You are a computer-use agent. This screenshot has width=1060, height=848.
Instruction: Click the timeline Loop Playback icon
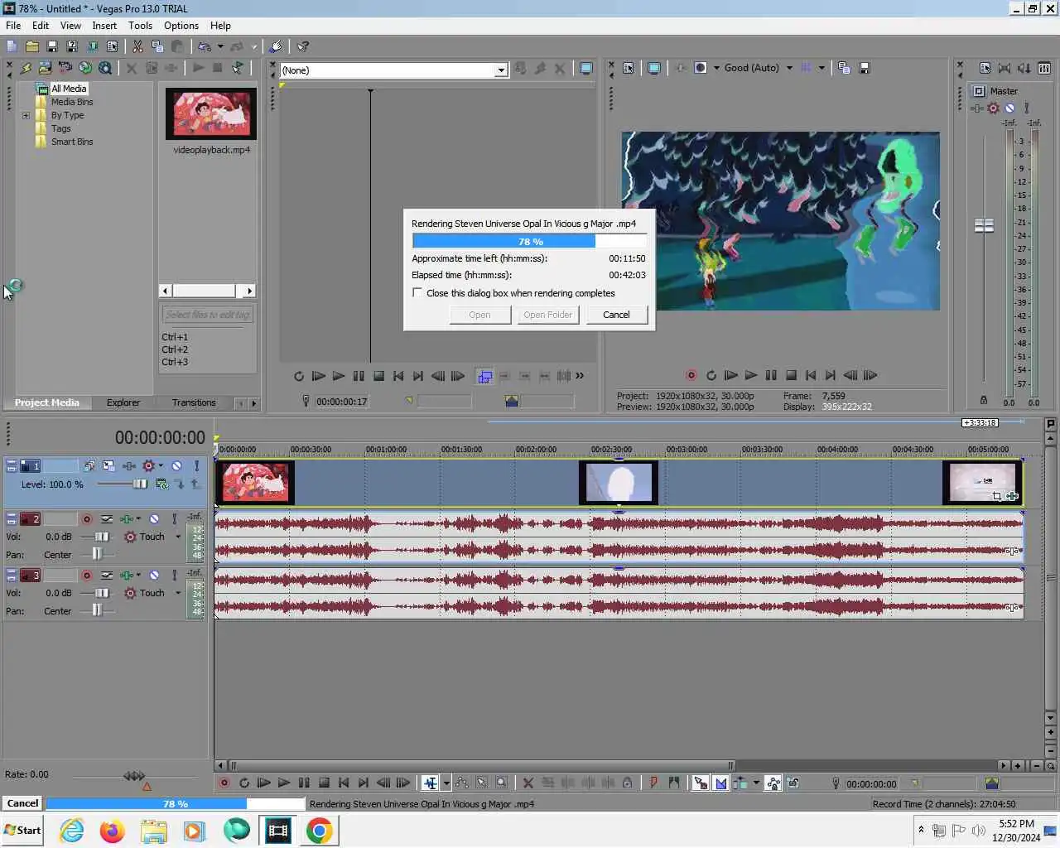click(244, 783)
